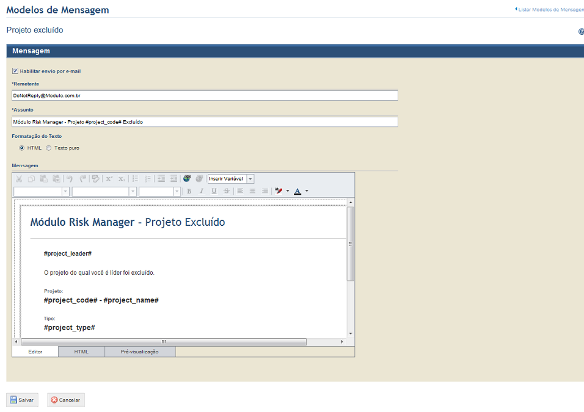Click the #project_leader# variable text
584x412 pixels.
[x=68, y=253]
